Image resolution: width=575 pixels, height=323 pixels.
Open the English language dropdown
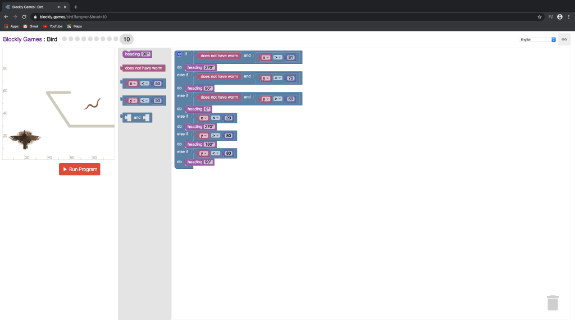[537, 40]
